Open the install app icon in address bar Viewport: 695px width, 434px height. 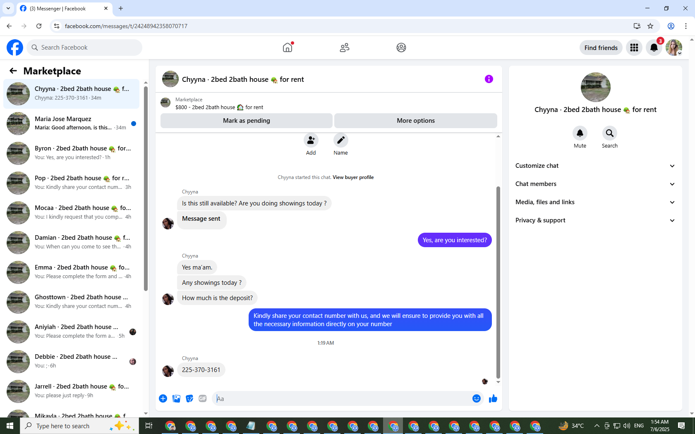637,26
